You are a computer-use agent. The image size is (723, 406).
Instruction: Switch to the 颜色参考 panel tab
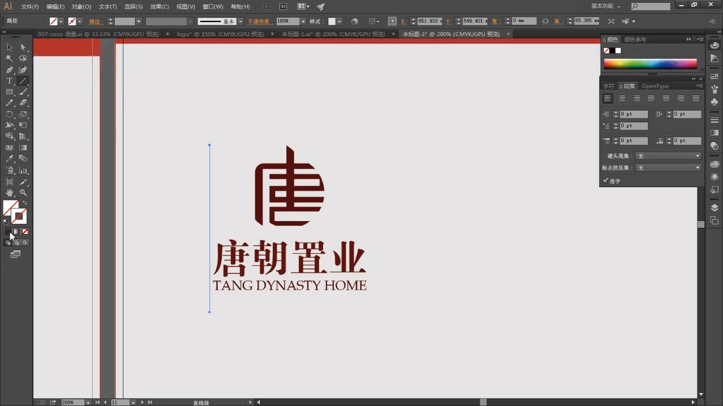pos(635,39)
